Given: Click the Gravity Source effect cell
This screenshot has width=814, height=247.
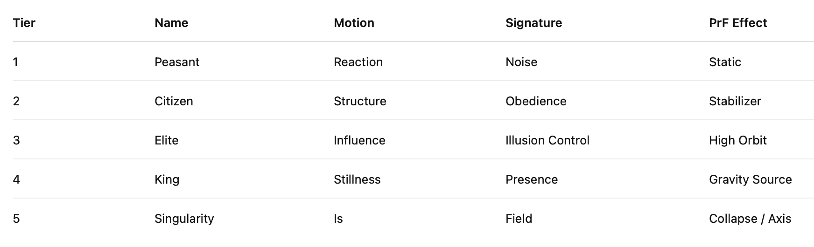Looking at the screenshot, I should [x=750, y=179].
